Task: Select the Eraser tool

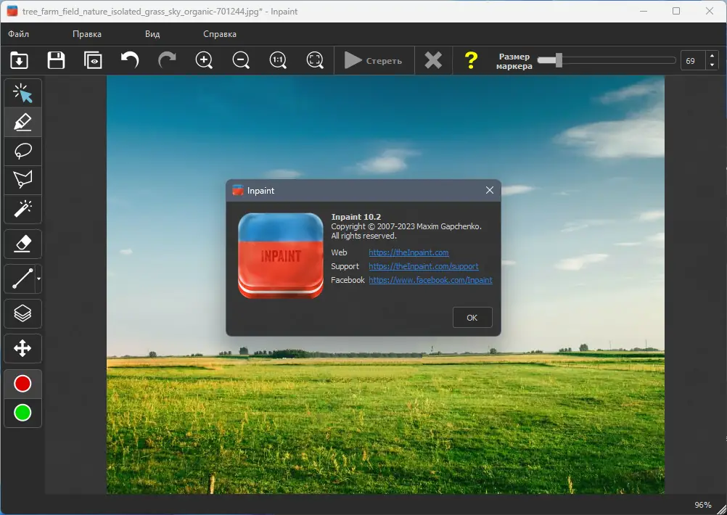Action: (22, 244)
